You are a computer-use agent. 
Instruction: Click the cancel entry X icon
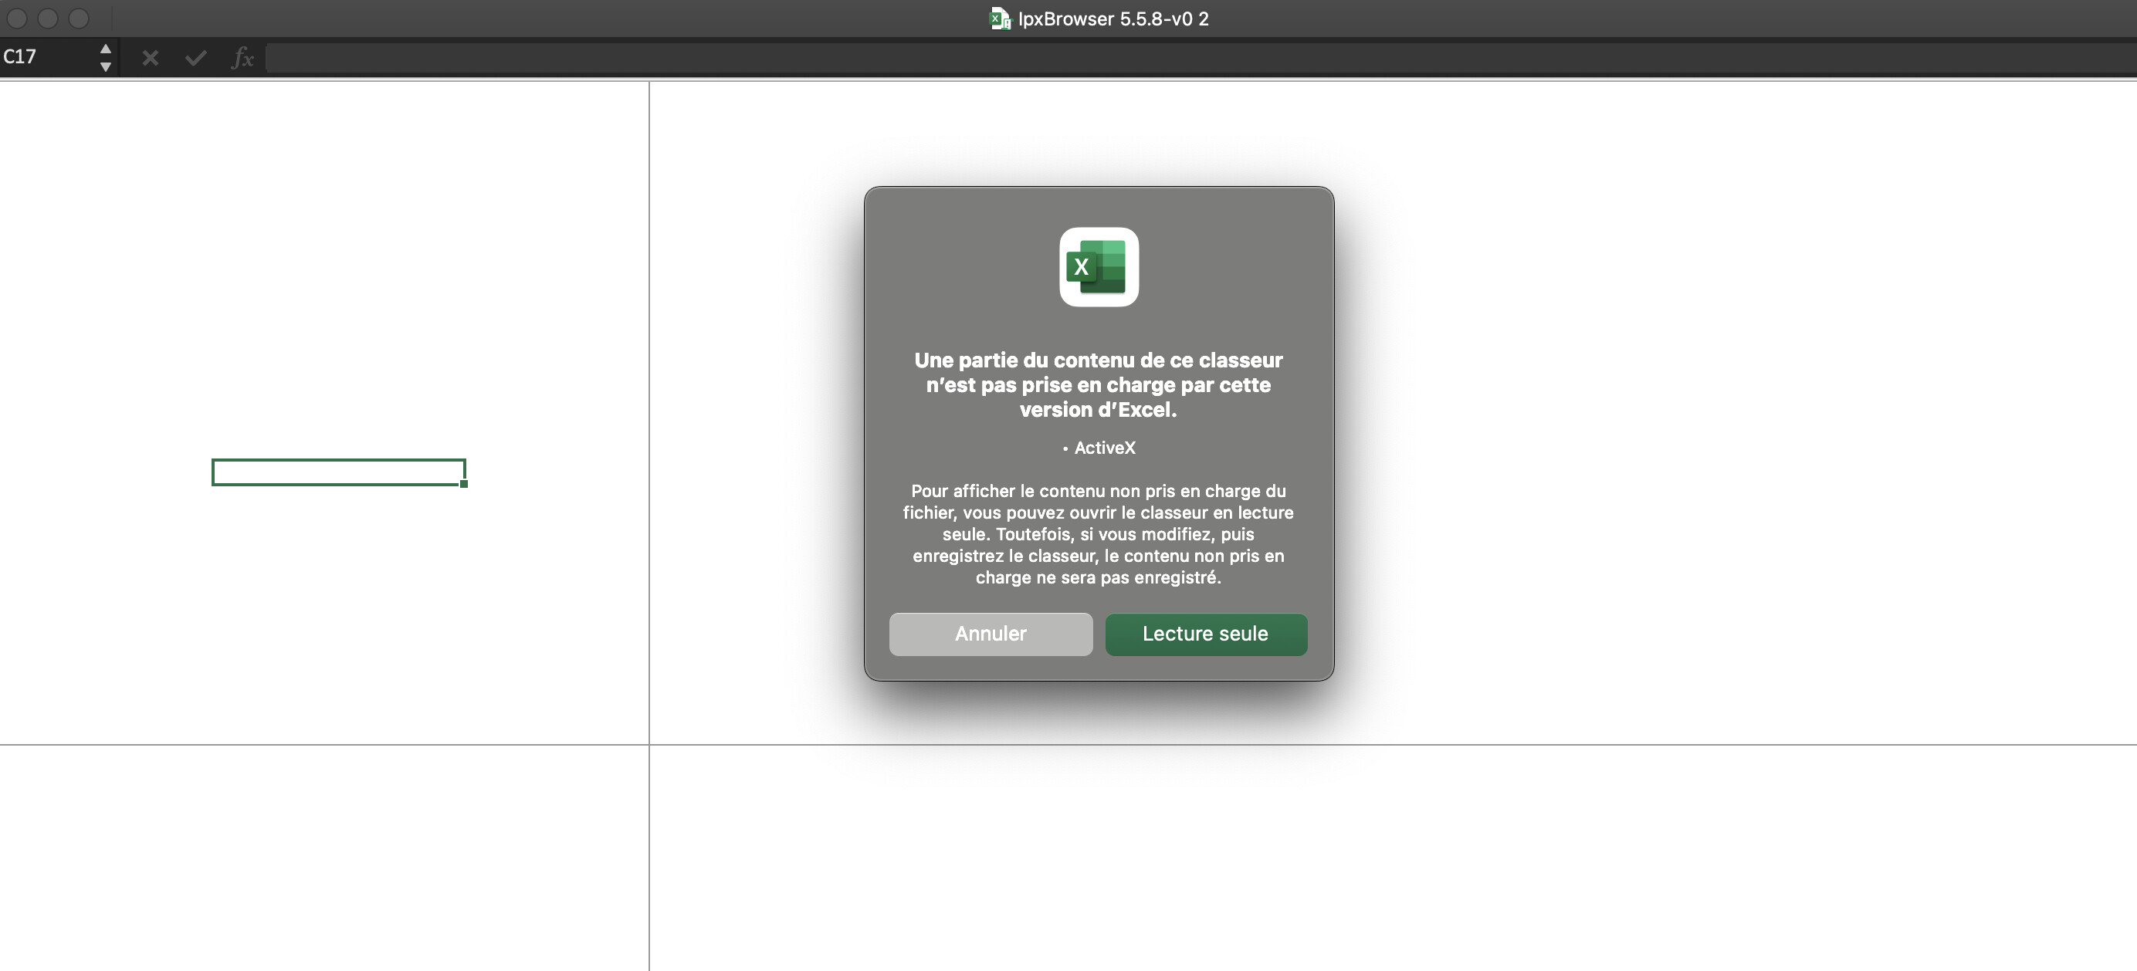[150, 58]
